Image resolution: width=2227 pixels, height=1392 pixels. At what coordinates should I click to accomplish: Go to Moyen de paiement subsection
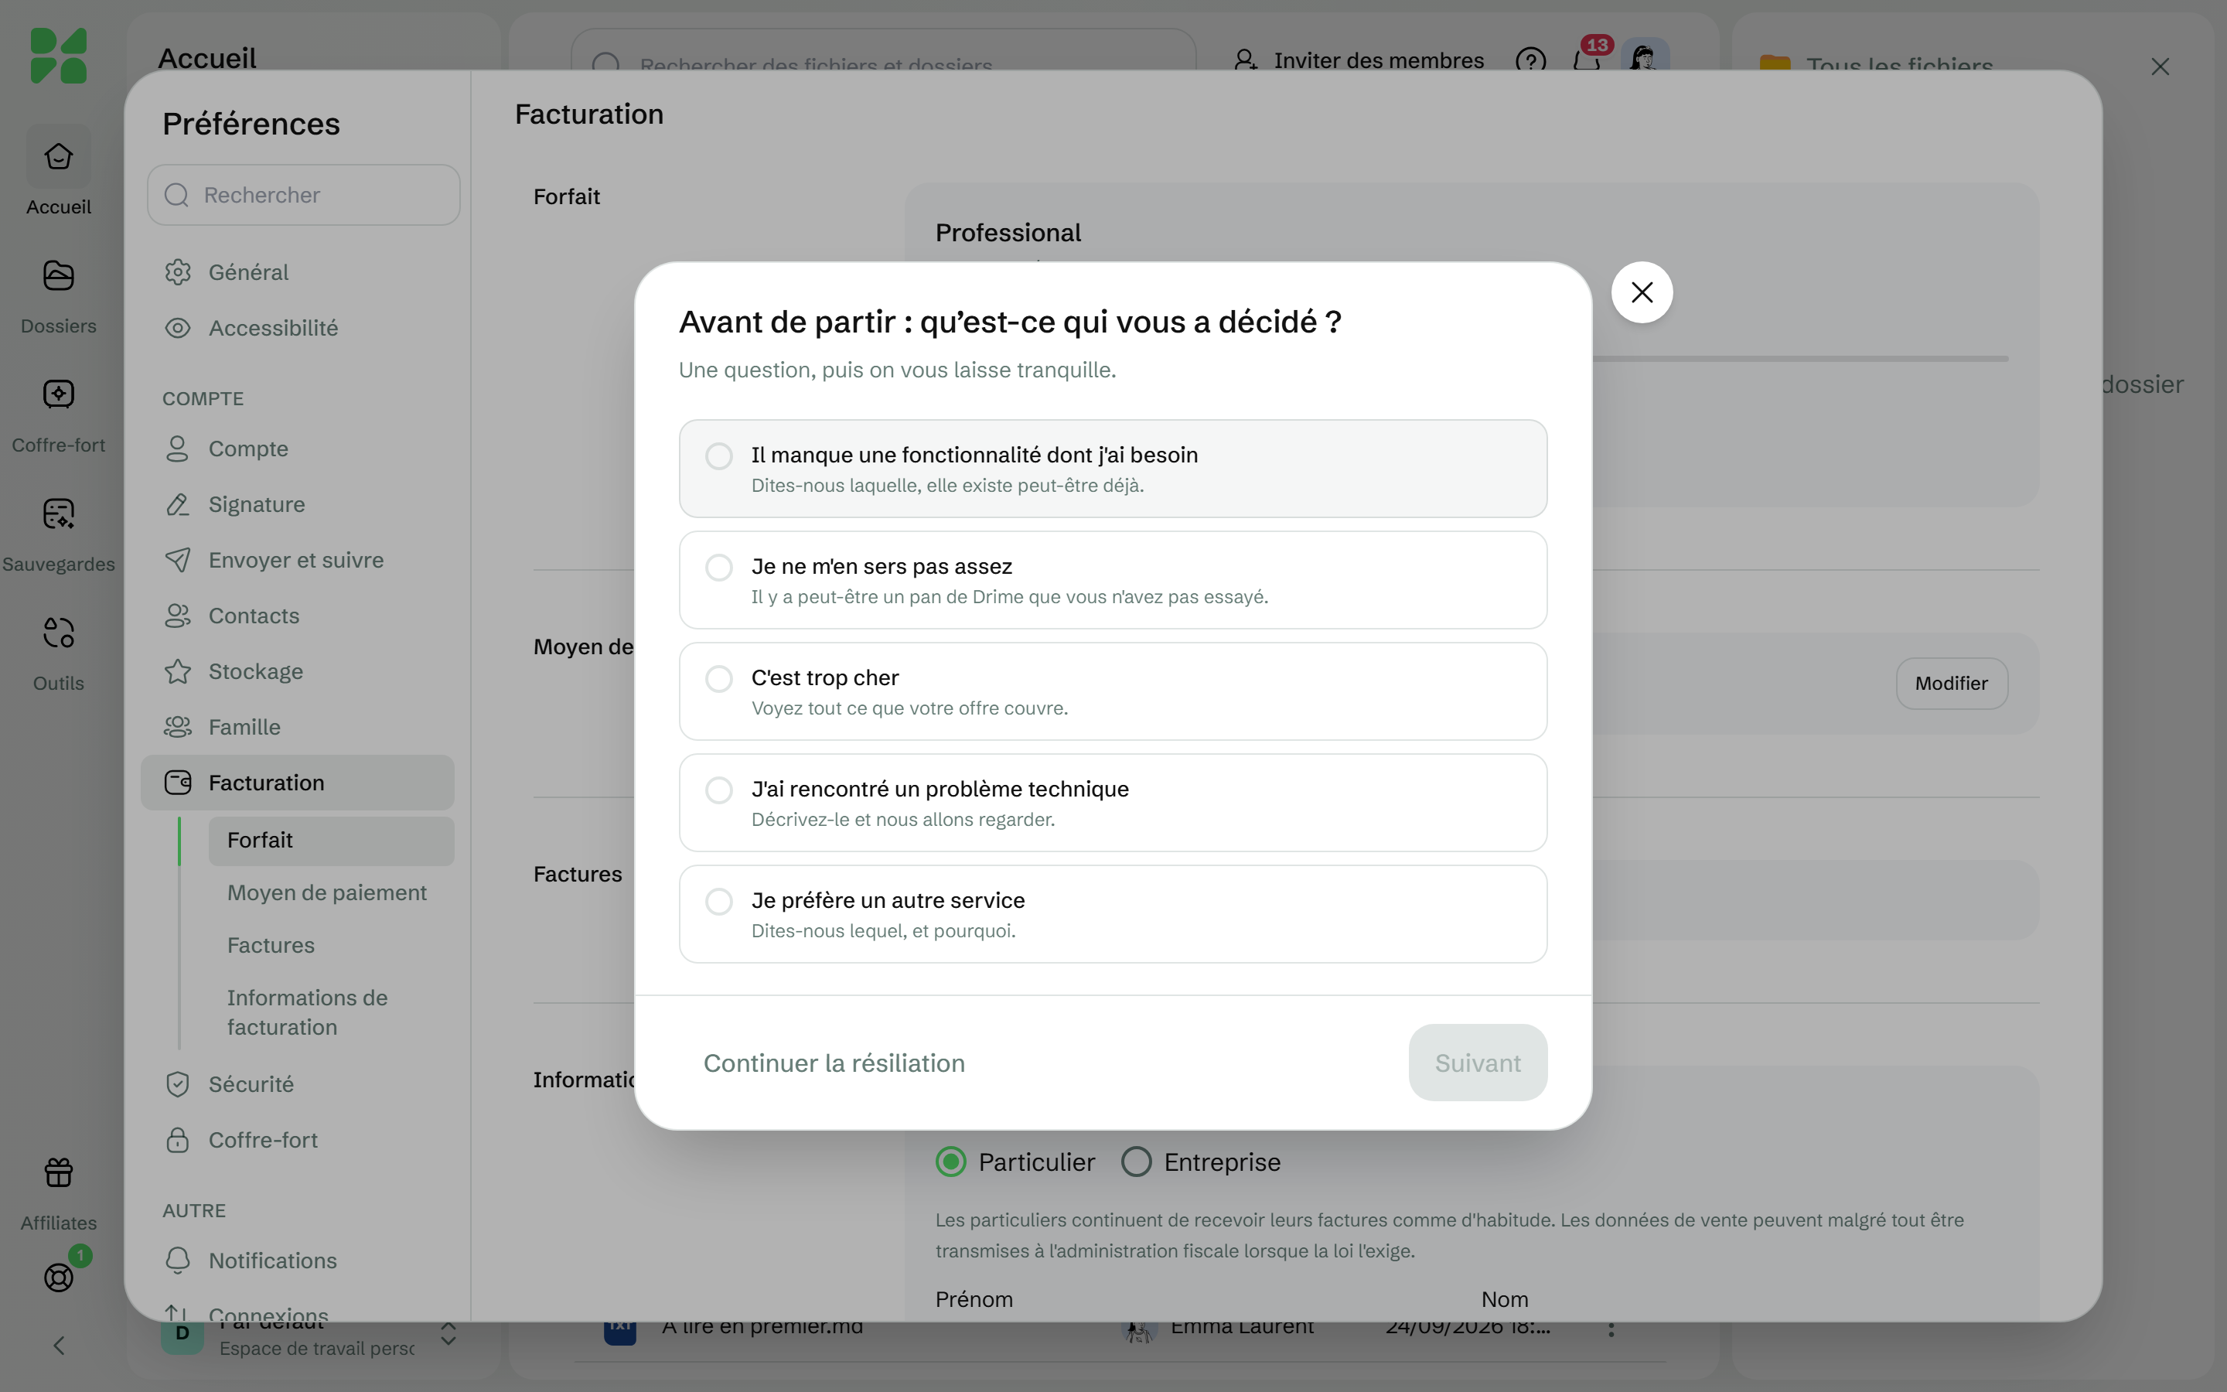point(331,893)
